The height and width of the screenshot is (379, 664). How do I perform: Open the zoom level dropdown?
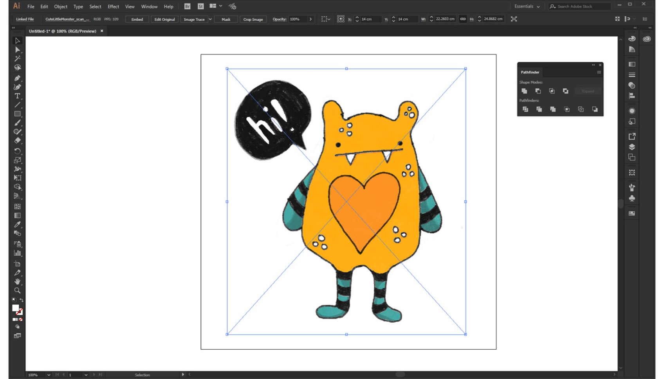(x=49, y=375)
